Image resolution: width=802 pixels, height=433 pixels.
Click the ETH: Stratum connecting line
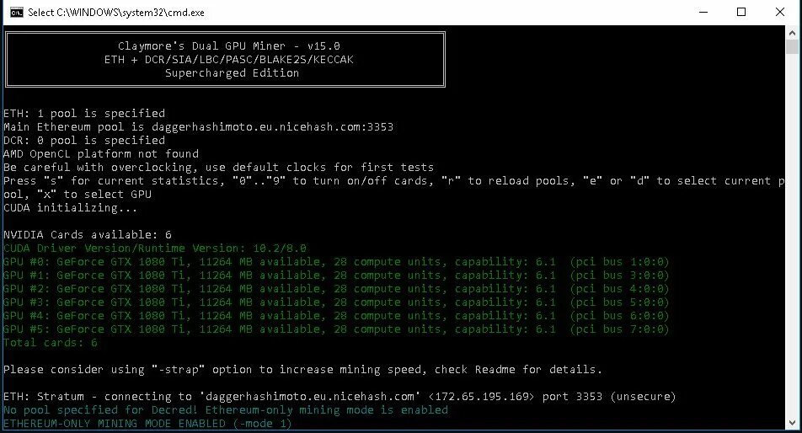coord(340,397)
